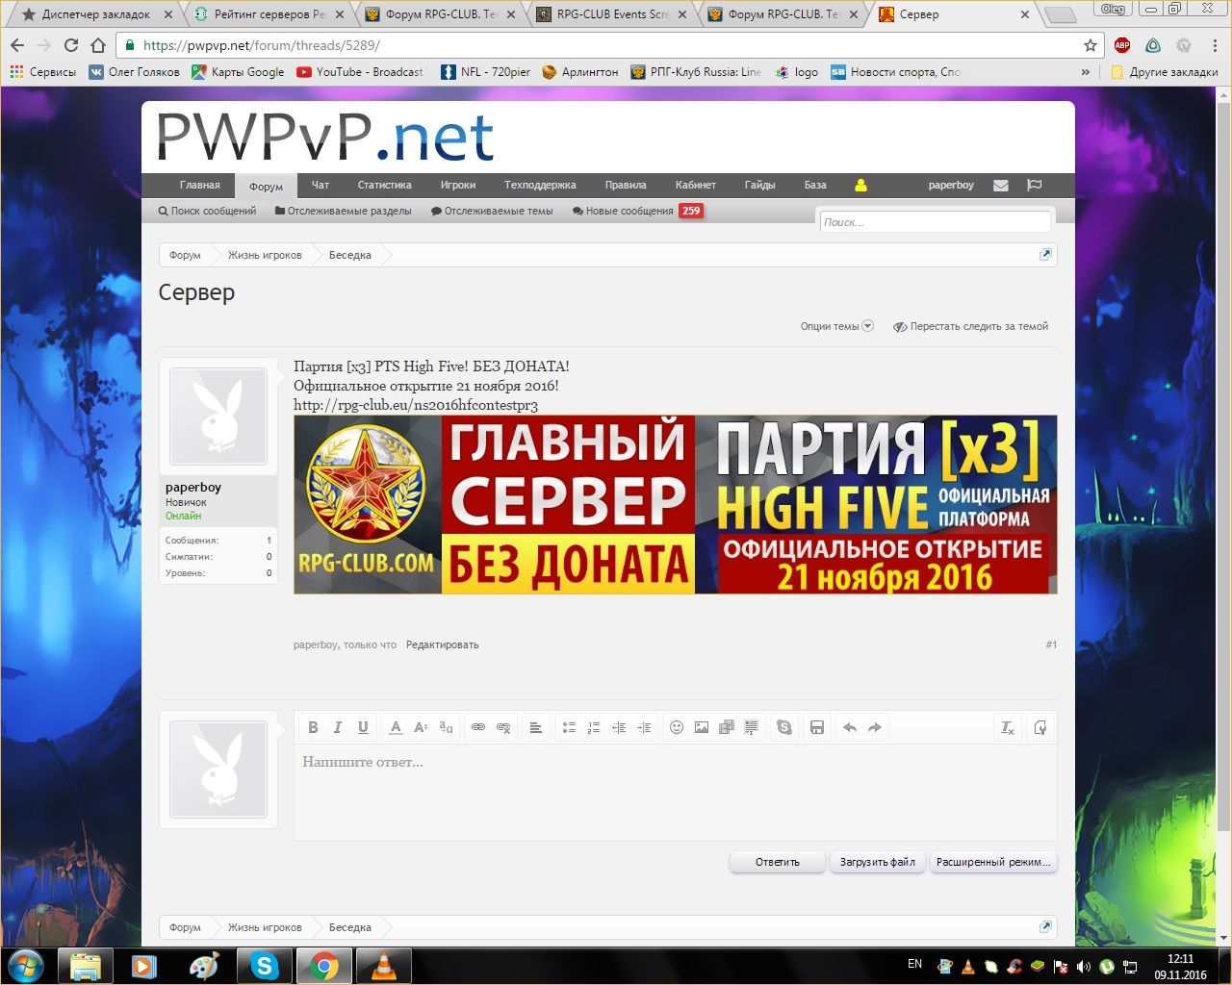The image size is (1232, 985).
Task: Open the 'Игроки' navigation tab
Action: [458, 186]
